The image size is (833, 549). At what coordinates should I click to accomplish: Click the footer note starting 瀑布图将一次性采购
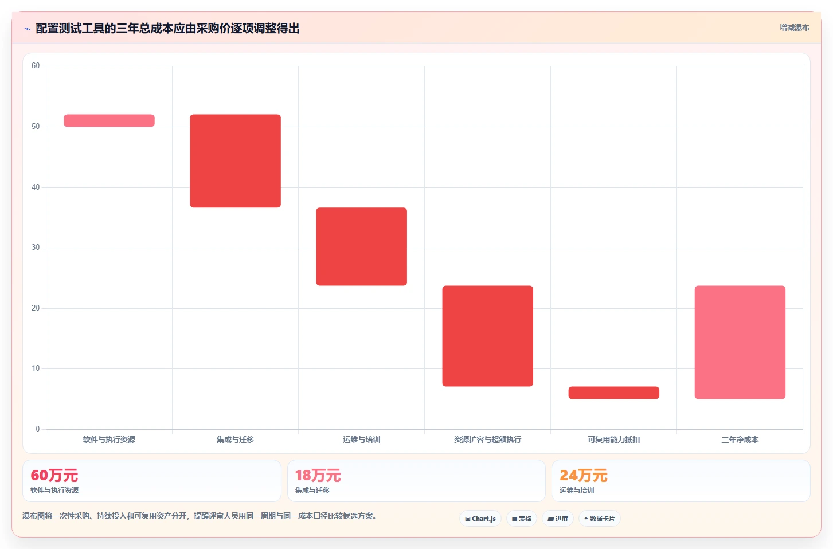pos(200,516)
